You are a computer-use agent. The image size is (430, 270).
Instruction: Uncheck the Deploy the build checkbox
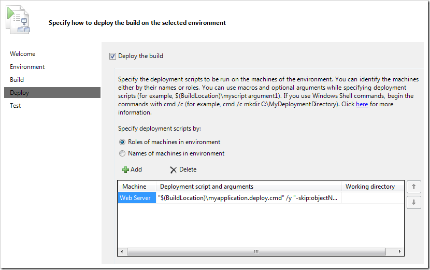(x=112, y=56)
